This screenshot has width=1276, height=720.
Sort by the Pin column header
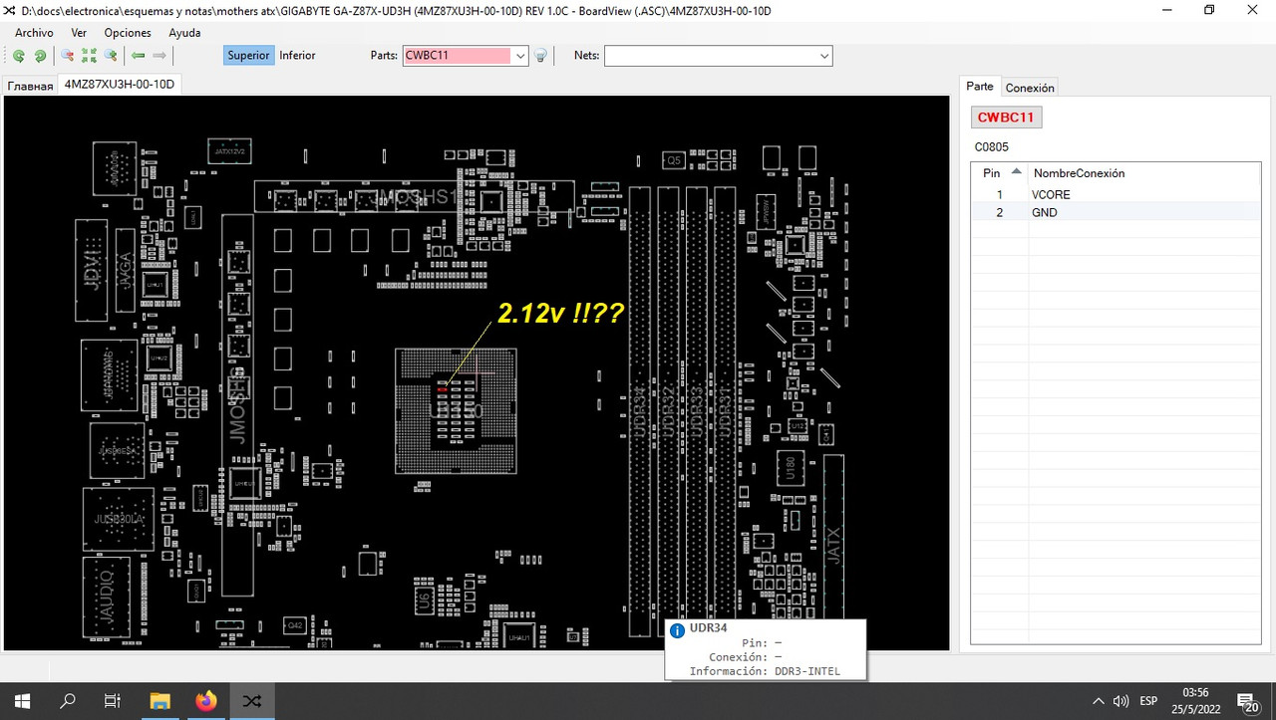click(1000, 172)
